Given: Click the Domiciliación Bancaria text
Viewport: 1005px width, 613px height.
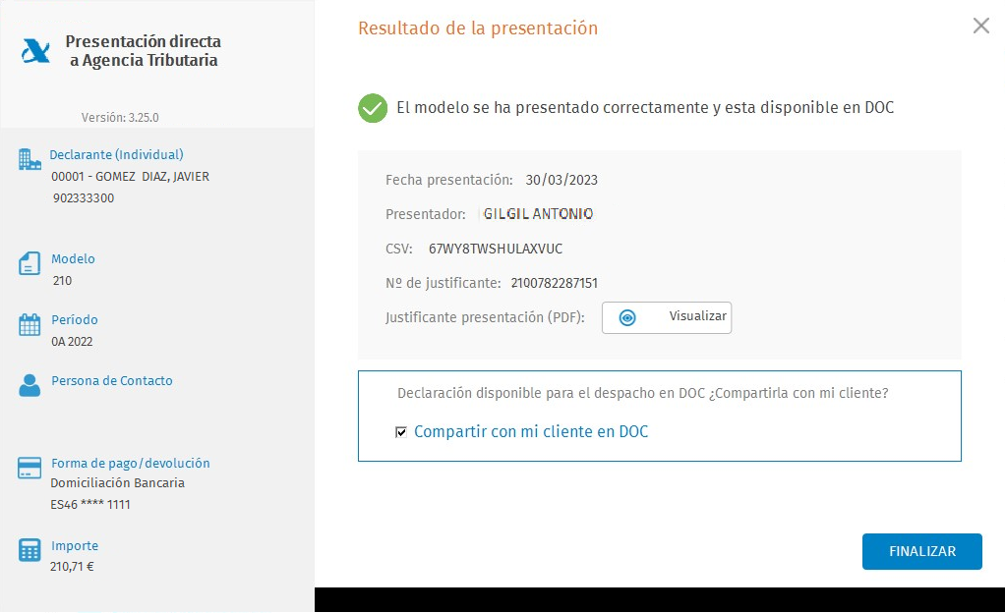Looking at the screenshot, I should point(117,483).
